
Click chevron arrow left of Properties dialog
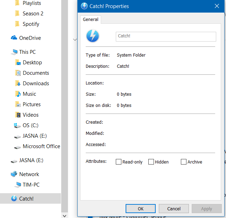coord(75,39)
